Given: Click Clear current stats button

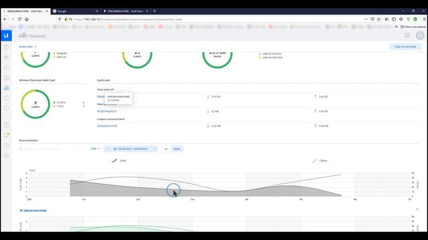Looking at the screenshot, I should click(405, 47).
